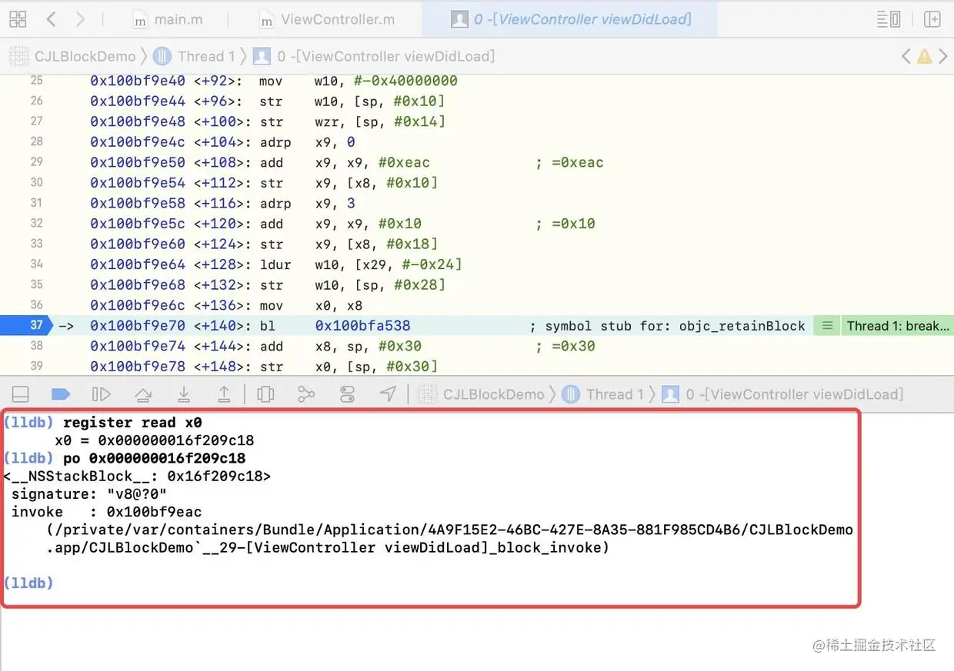Go forward in editor history
Image resolution: width=954 pixels, height=671 pixels.
click(80, 19)
